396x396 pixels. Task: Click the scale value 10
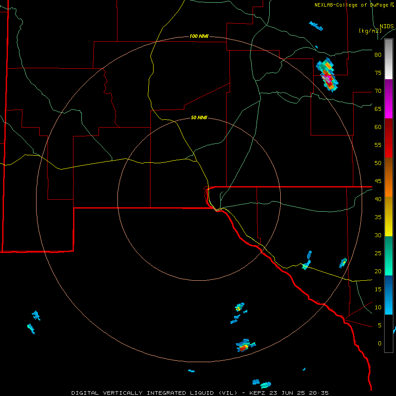[x=378, y=308]
